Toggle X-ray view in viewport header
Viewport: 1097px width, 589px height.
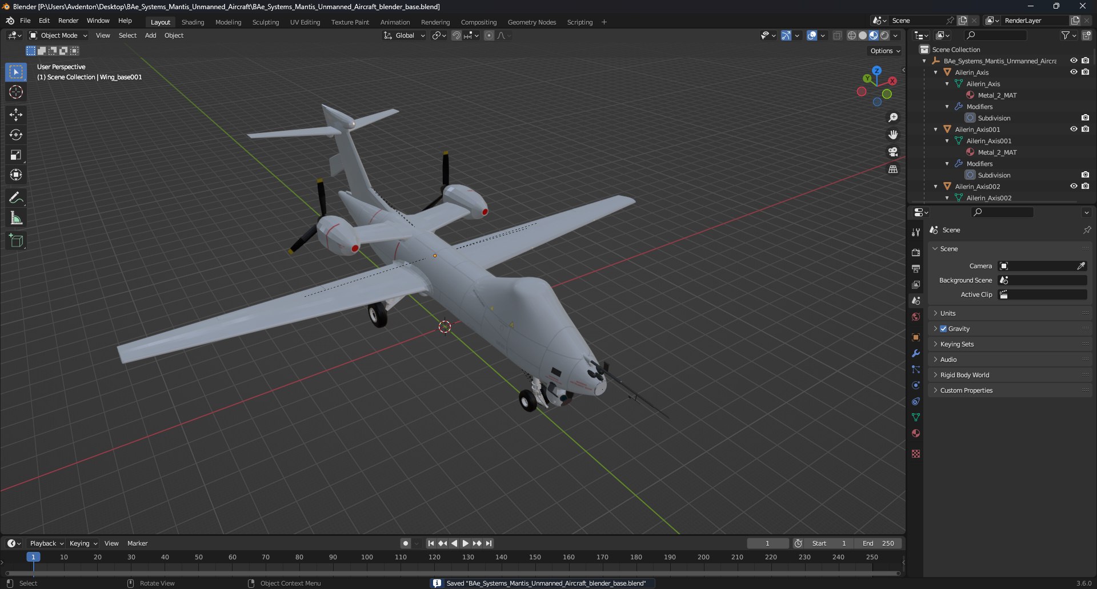838,35
